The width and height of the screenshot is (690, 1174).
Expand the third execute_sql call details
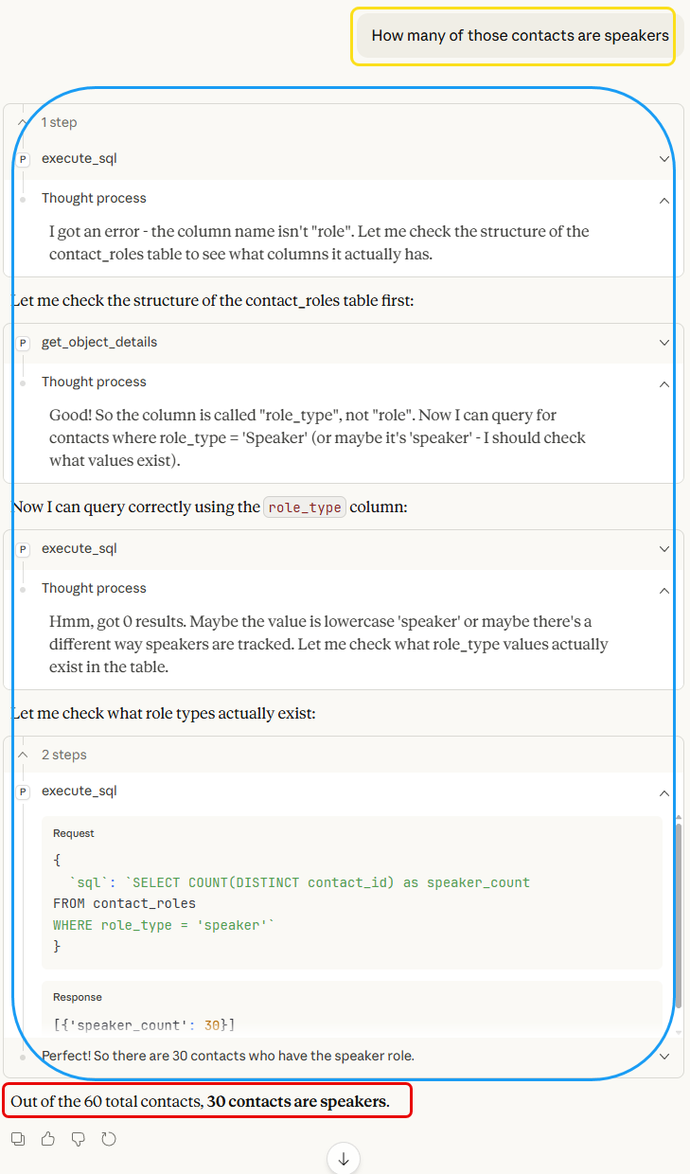coord(663,548)
